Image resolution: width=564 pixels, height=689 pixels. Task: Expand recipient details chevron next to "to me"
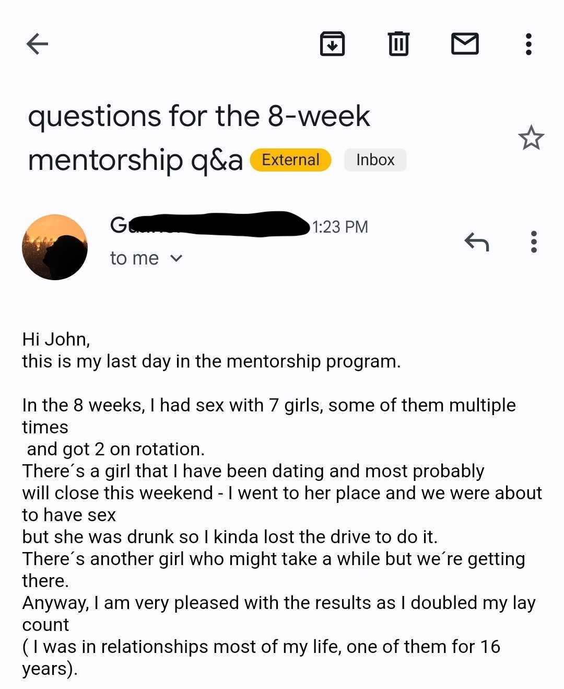point(177,258)
